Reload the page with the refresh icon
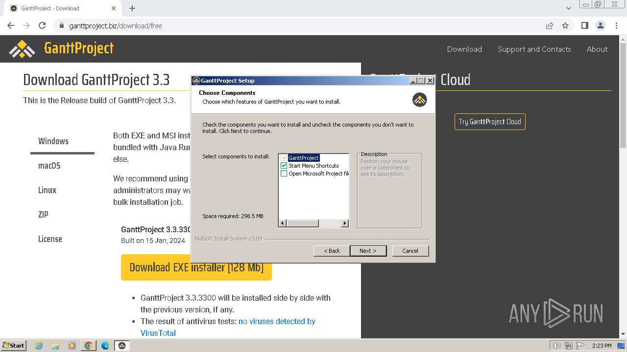Image resolution: width=627 pixels, height=352 pixels. (x=42, y=25)
